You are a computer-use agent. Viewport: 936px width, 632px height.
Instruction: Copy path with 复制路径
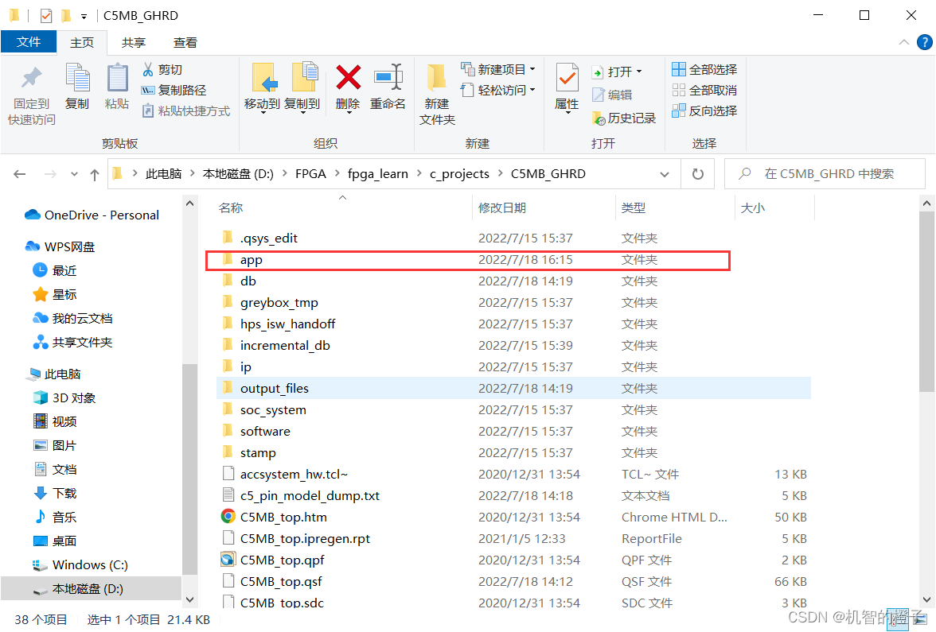(x=174, y=90)
